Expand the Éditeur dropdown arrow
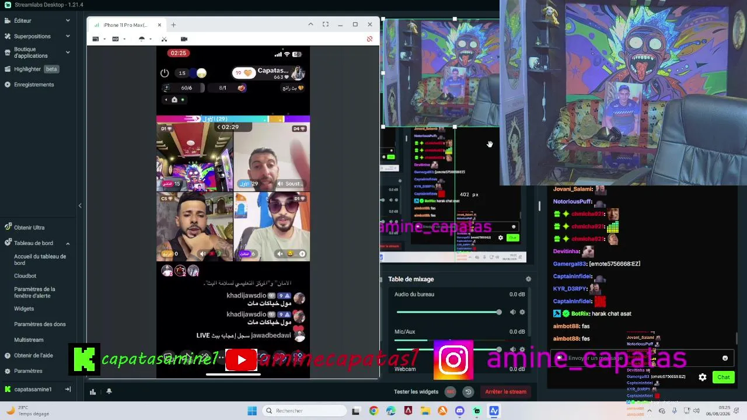 (68, 20)
